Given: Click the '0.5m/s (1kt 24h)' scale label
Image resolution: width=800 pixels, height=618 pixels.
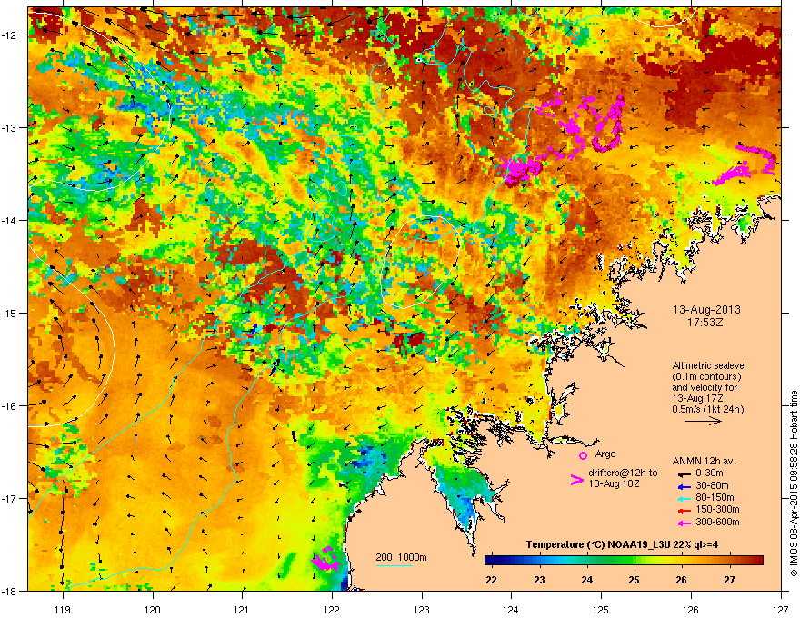Looking at the screenshot, I should coord(708,410).
